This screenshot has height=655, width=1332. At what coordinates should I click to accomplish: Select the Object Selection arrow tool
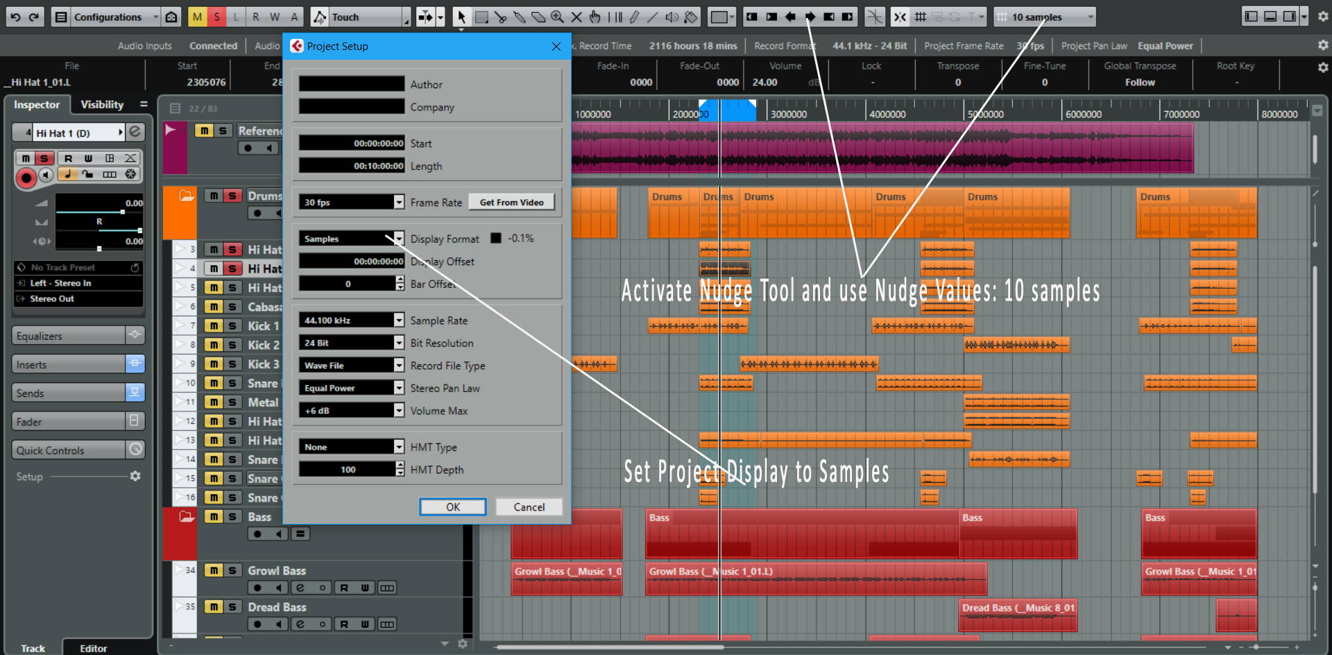coord(461,17)
